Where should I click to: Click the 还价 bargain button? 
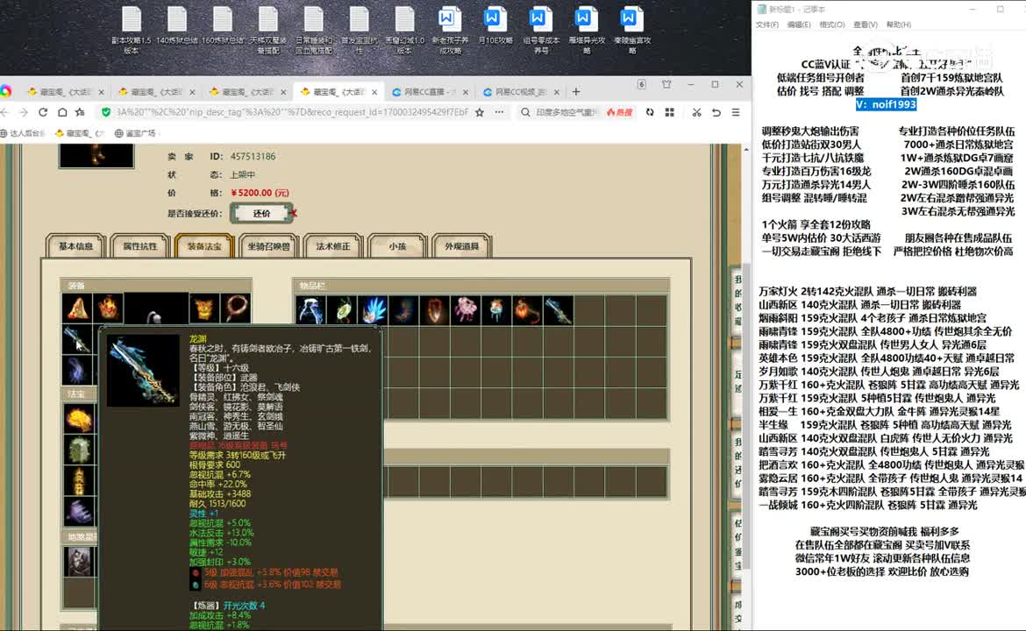pyautogui.click(x=261, y=213)
